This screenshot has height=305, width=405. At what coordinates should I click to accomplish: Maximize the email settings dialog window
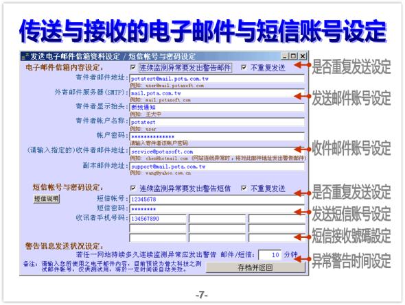click(x=293, y=56)
